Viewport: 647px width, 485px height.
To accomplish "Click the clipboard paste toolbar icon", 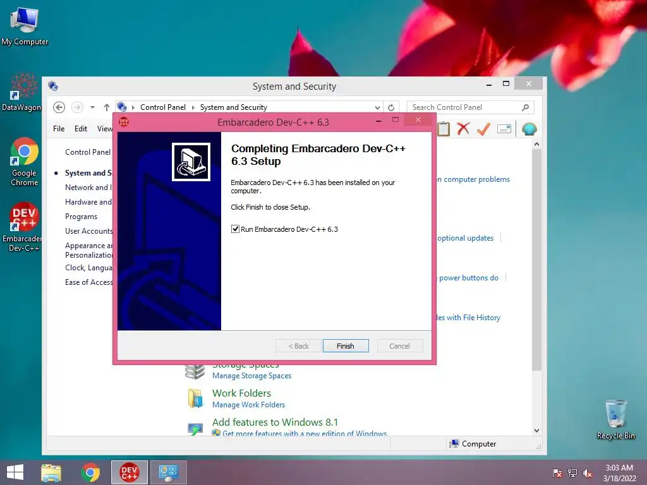I will (x=444, y=129).
